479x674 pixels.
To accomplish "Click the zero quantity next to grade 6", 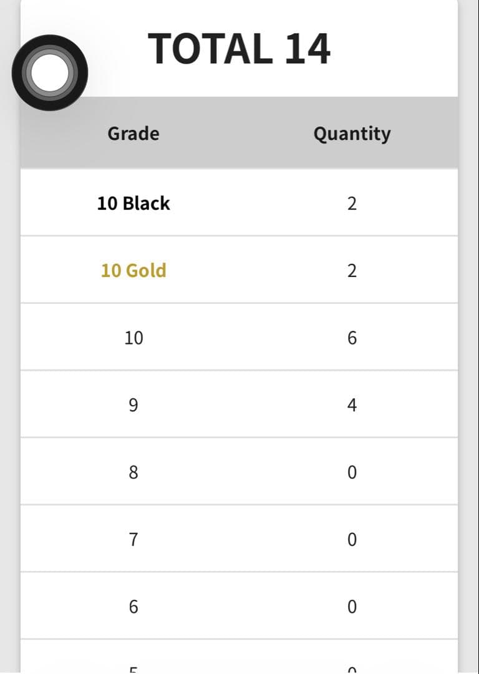I will (x=352, y=606).
